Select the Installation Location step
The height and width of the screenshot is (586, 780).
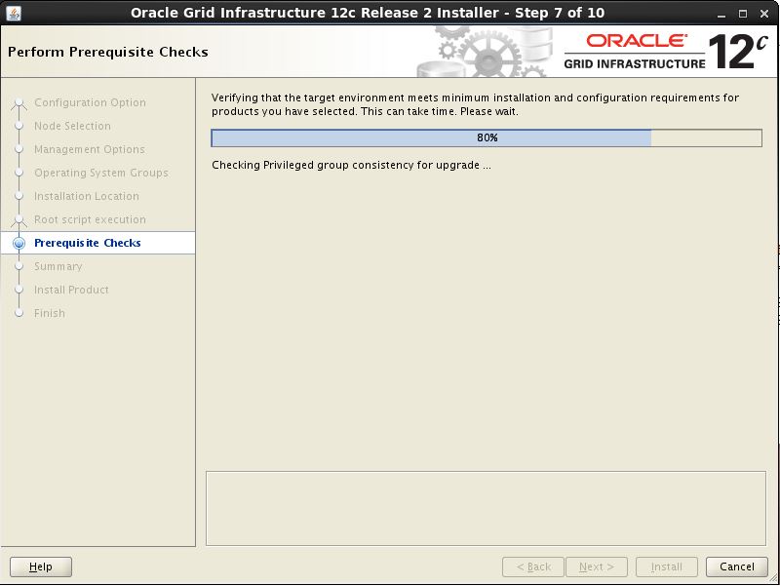coord(87,196)
